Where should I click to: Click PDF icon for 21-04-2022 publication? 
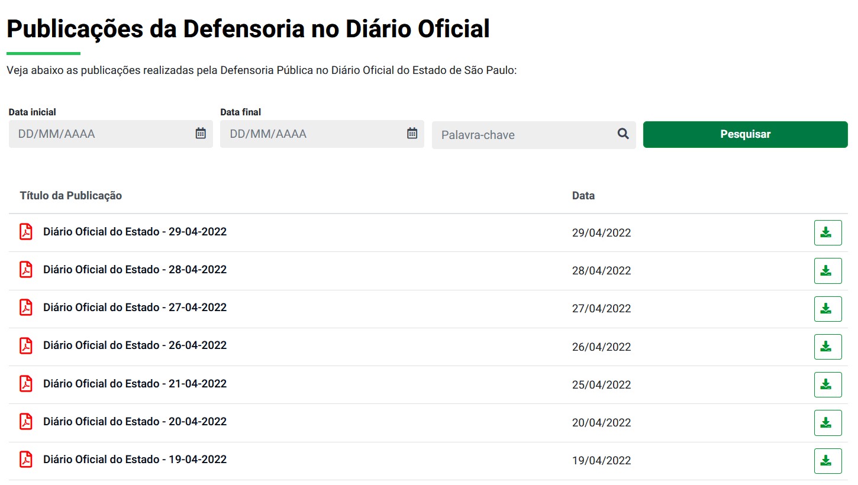(x=26, y=384)
